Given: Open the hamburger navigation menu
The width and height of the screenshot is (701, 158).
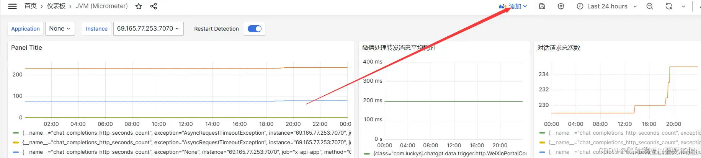Looking at the screenshot, I should pos(12,6).
